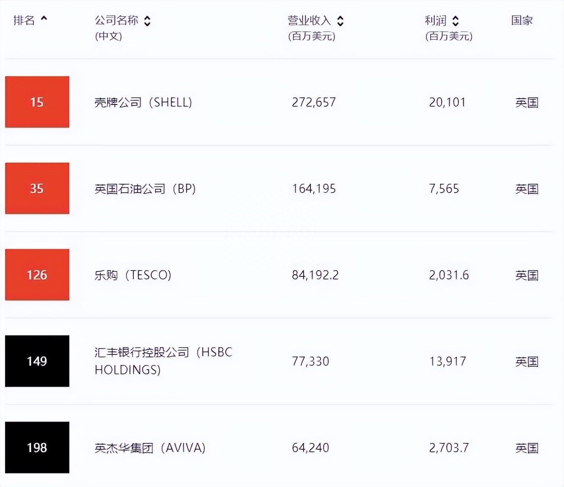Open 乐购 (TESCO) company entry
The image size is (564, 487).
(x=133, y=275)
